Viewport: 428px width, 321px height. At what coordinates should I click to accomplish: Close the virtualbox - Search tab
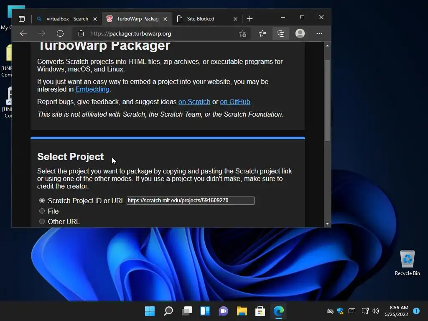tap(95, 19)
